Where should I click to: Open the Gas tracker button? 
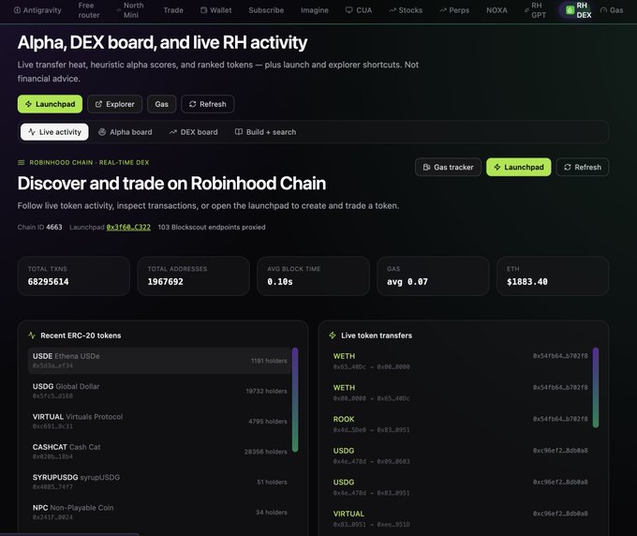point(448,167)
